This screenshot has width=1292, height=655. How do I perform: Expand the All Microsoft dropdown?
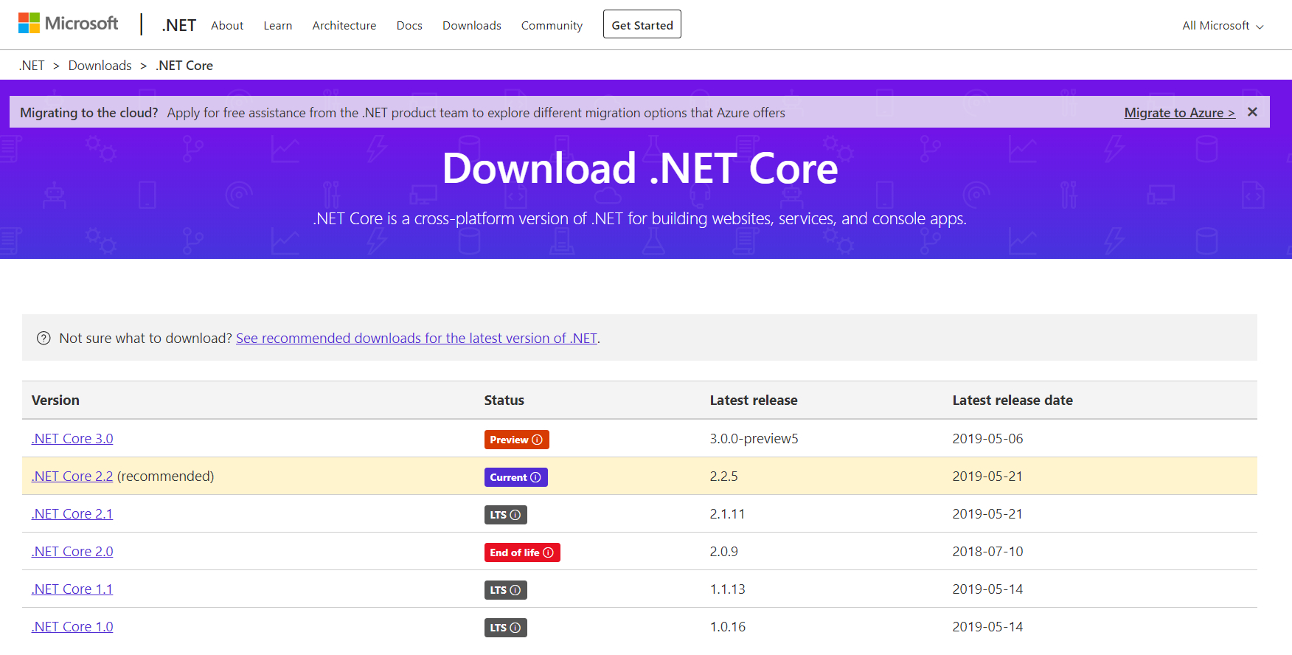[1223, 25]
